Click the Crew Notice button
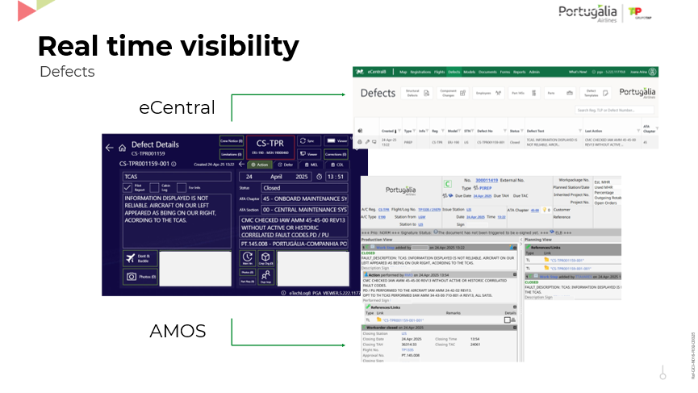Viewport: 698px width, 393px height. [x=232, y=140]
